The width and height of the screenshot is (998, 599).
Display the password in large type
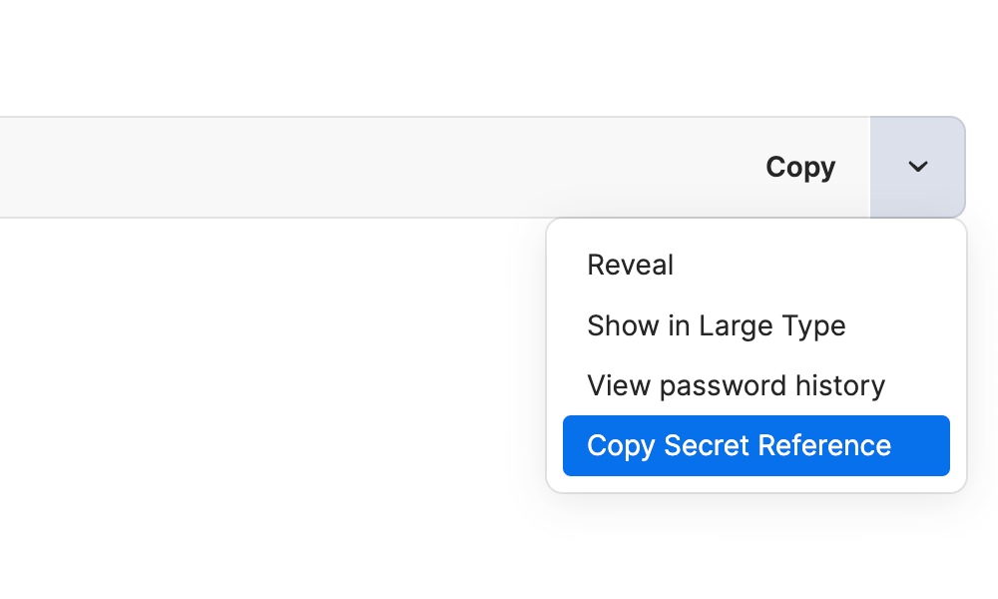[x=716, y=325]
